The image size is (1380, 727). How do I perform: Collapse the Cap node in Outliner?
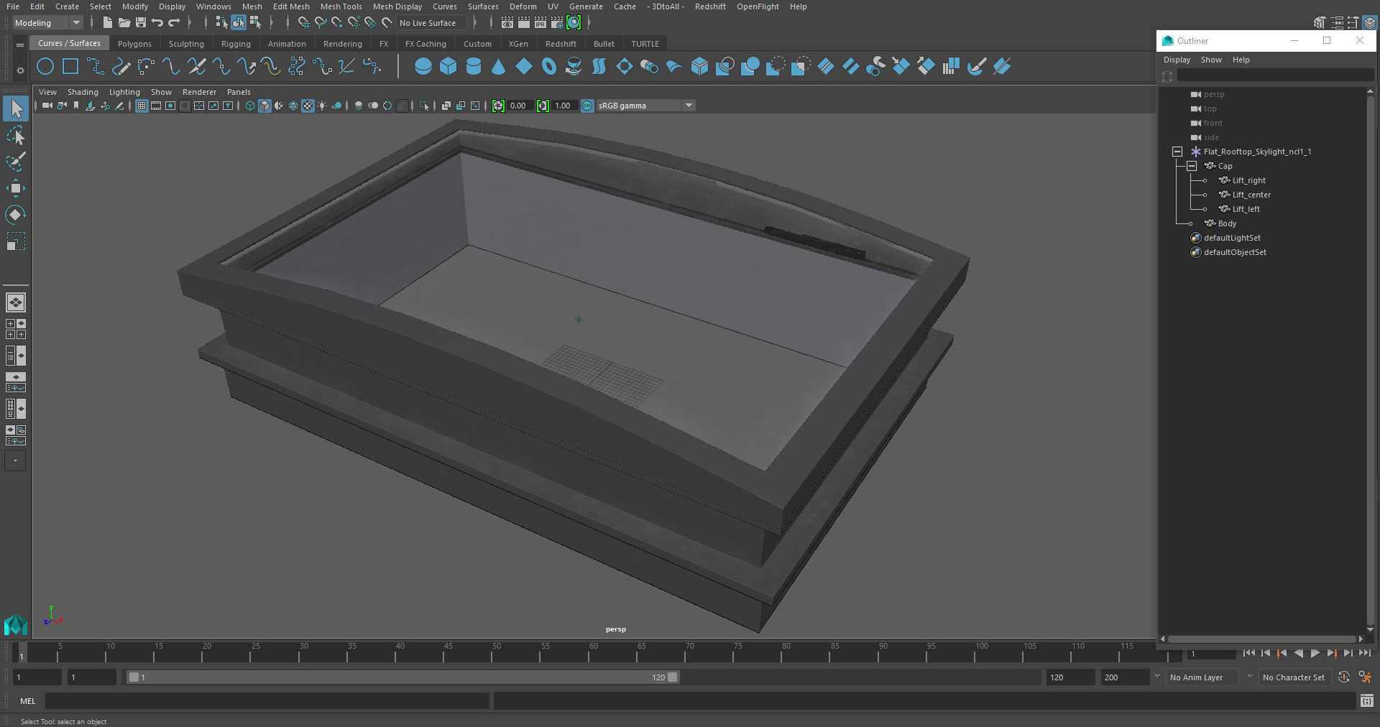1192,166
